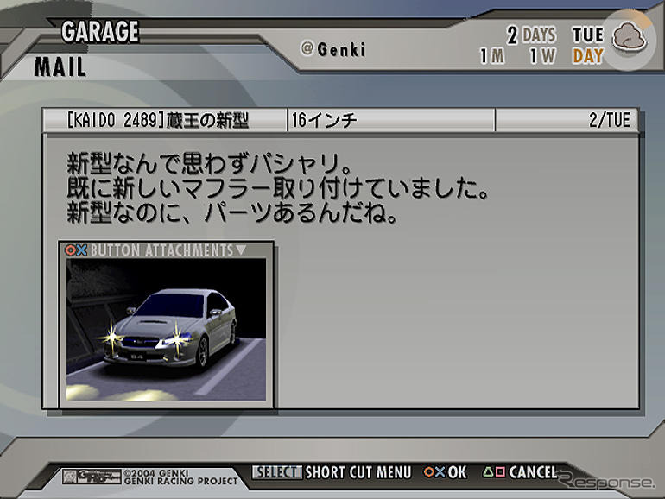Click the mail subject [KAIDO 2489]蔵王の新型
The image size is (665, 499).
click(157, 120)
